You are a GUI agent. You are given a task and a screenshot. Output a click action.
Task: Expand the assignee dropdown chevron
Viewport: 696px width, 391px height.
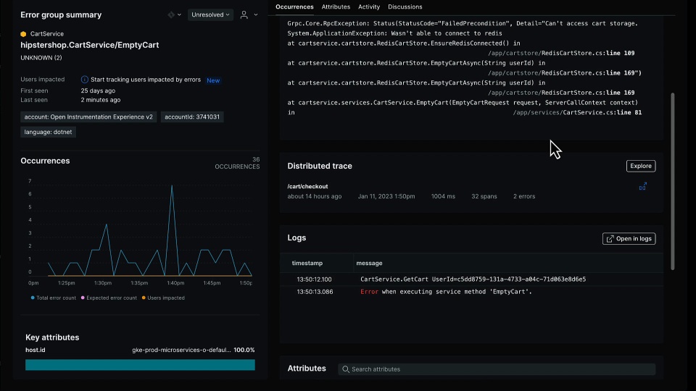pos(255,14)
